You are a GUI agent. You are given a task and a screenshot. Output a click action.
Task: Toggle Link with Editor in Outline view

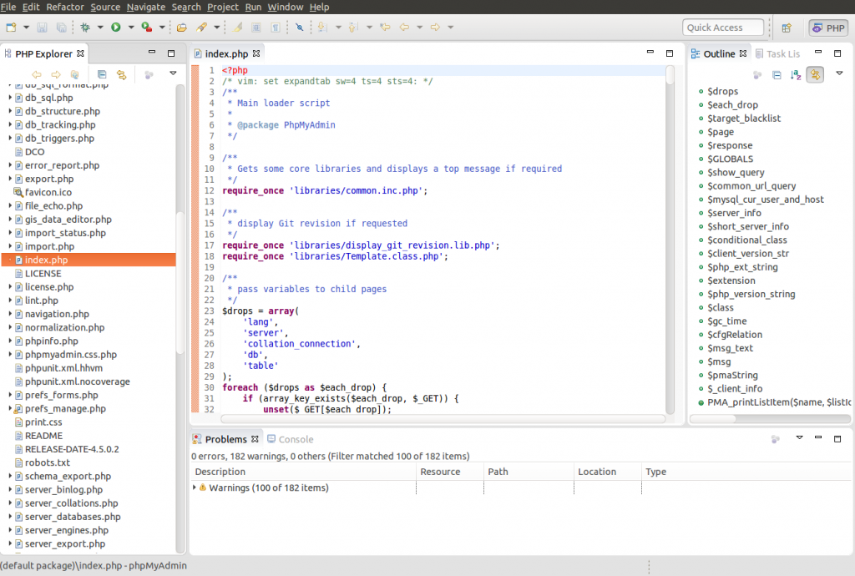coord(814,74)
